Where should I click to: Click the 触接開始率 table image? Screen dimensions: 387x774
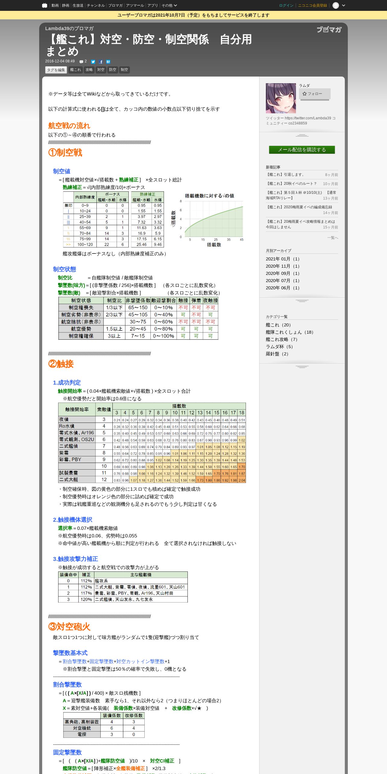[152, 443]
